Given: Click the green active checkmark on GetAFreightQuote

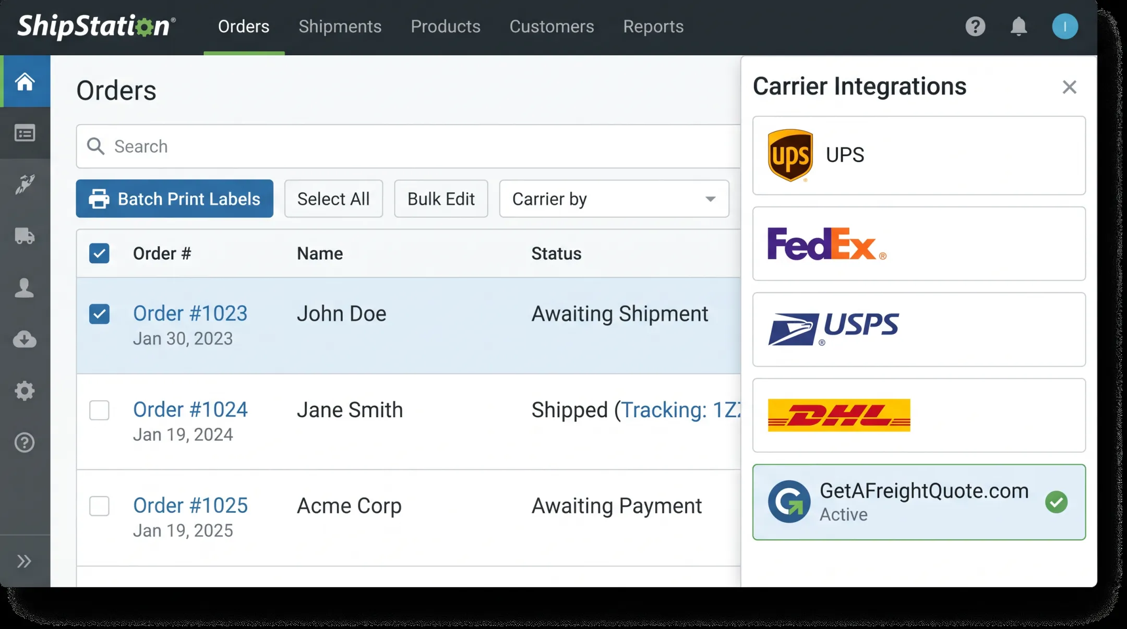Looking at the screenshot, I should [1057, 502].
